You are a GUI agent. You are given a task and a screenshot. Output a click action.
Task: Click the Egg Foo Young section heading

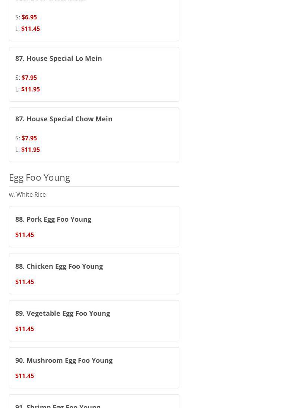coord(40,177)
